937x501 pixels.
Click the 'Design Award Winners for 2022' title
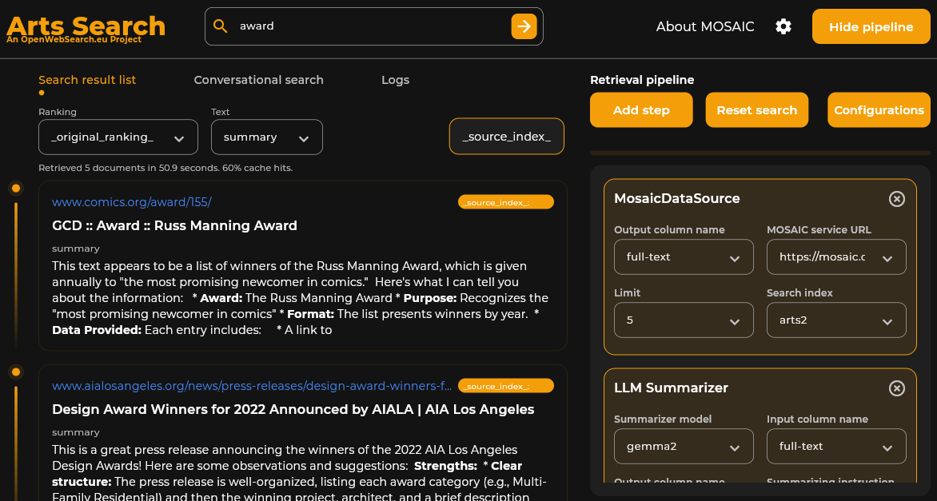pyautogui.click(x=293, y=410)
